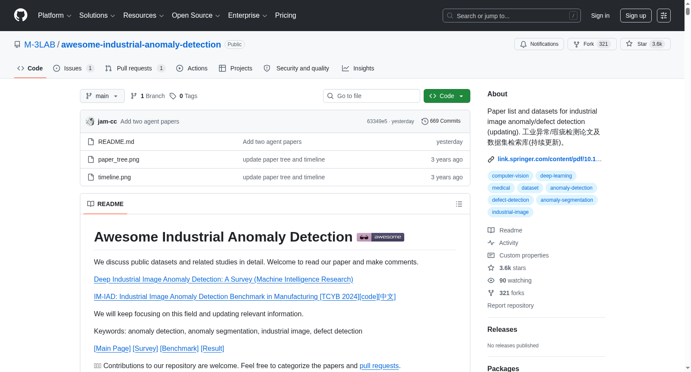691x372 pixels.
Task: Expand the Platform menu
Action: coord(55,16)
